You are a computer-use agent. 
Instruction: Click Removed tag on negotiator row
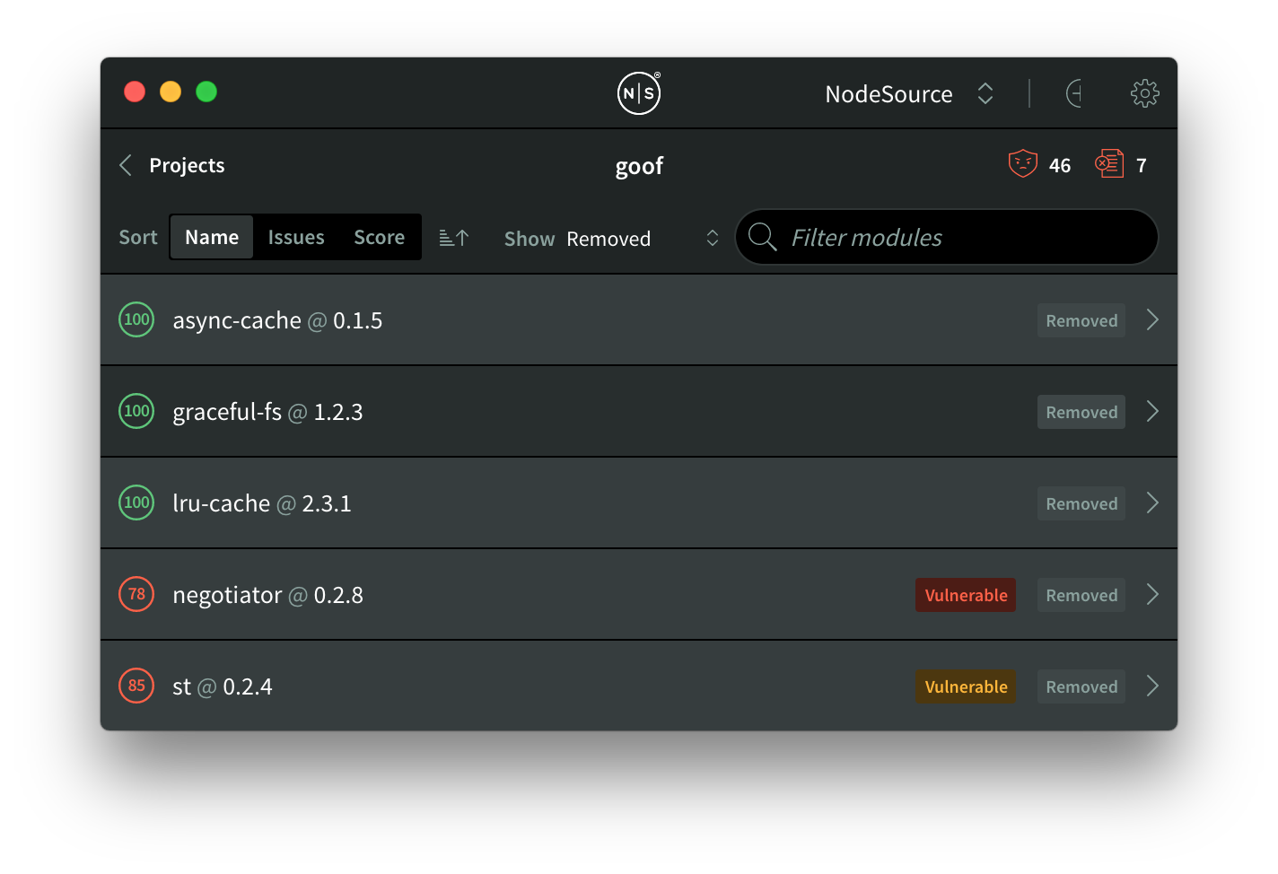tap(1081, 595)
